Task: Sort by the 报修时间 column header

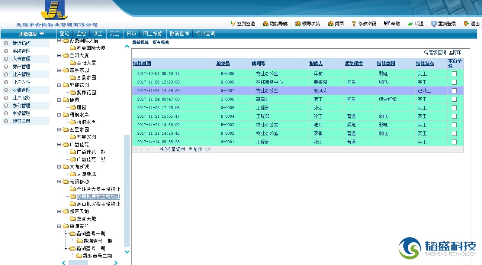Action: (142, 63)
